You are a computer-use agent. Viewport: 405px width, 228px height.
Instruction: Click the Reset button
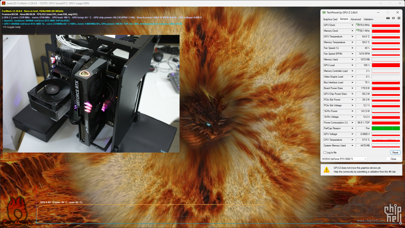point(395,153)
